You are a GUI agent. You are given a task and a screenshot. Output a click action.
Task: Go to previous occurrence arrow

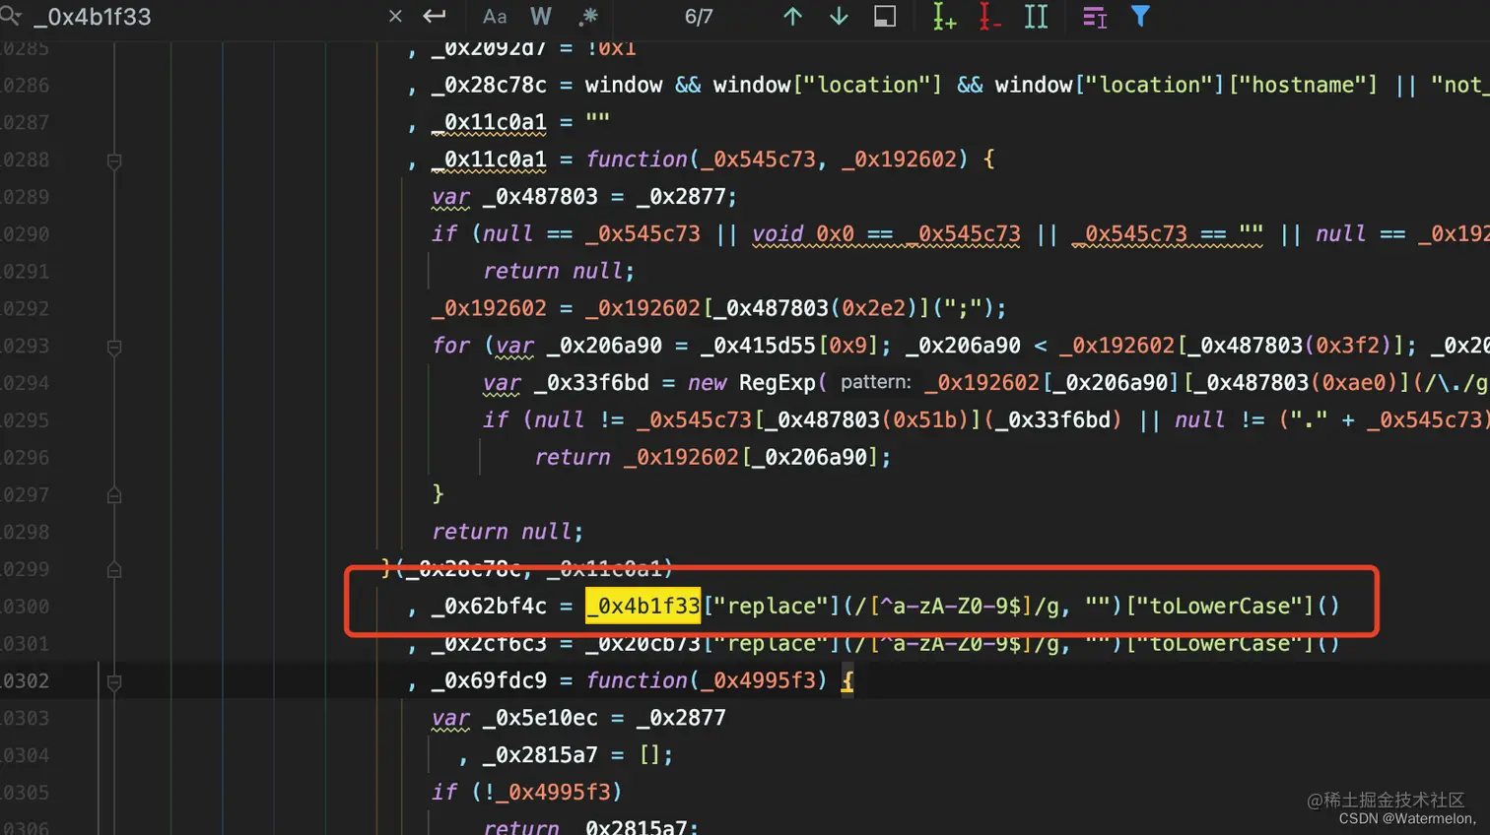(792, 16)
